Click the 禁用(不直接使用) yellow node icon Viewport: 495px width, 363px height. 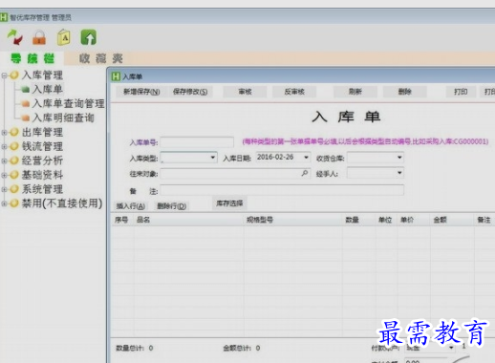(14, 203)
